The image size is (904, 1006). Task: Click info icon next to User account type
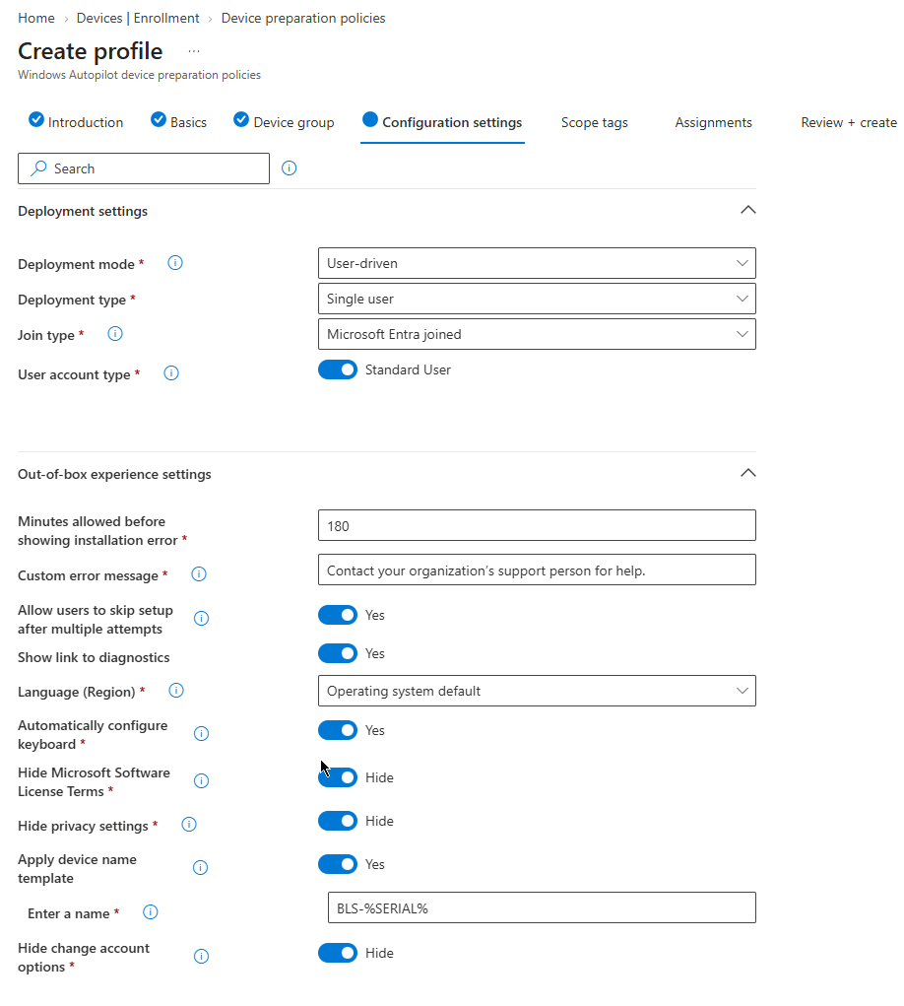pyautogui.click(x=171, y=373)
